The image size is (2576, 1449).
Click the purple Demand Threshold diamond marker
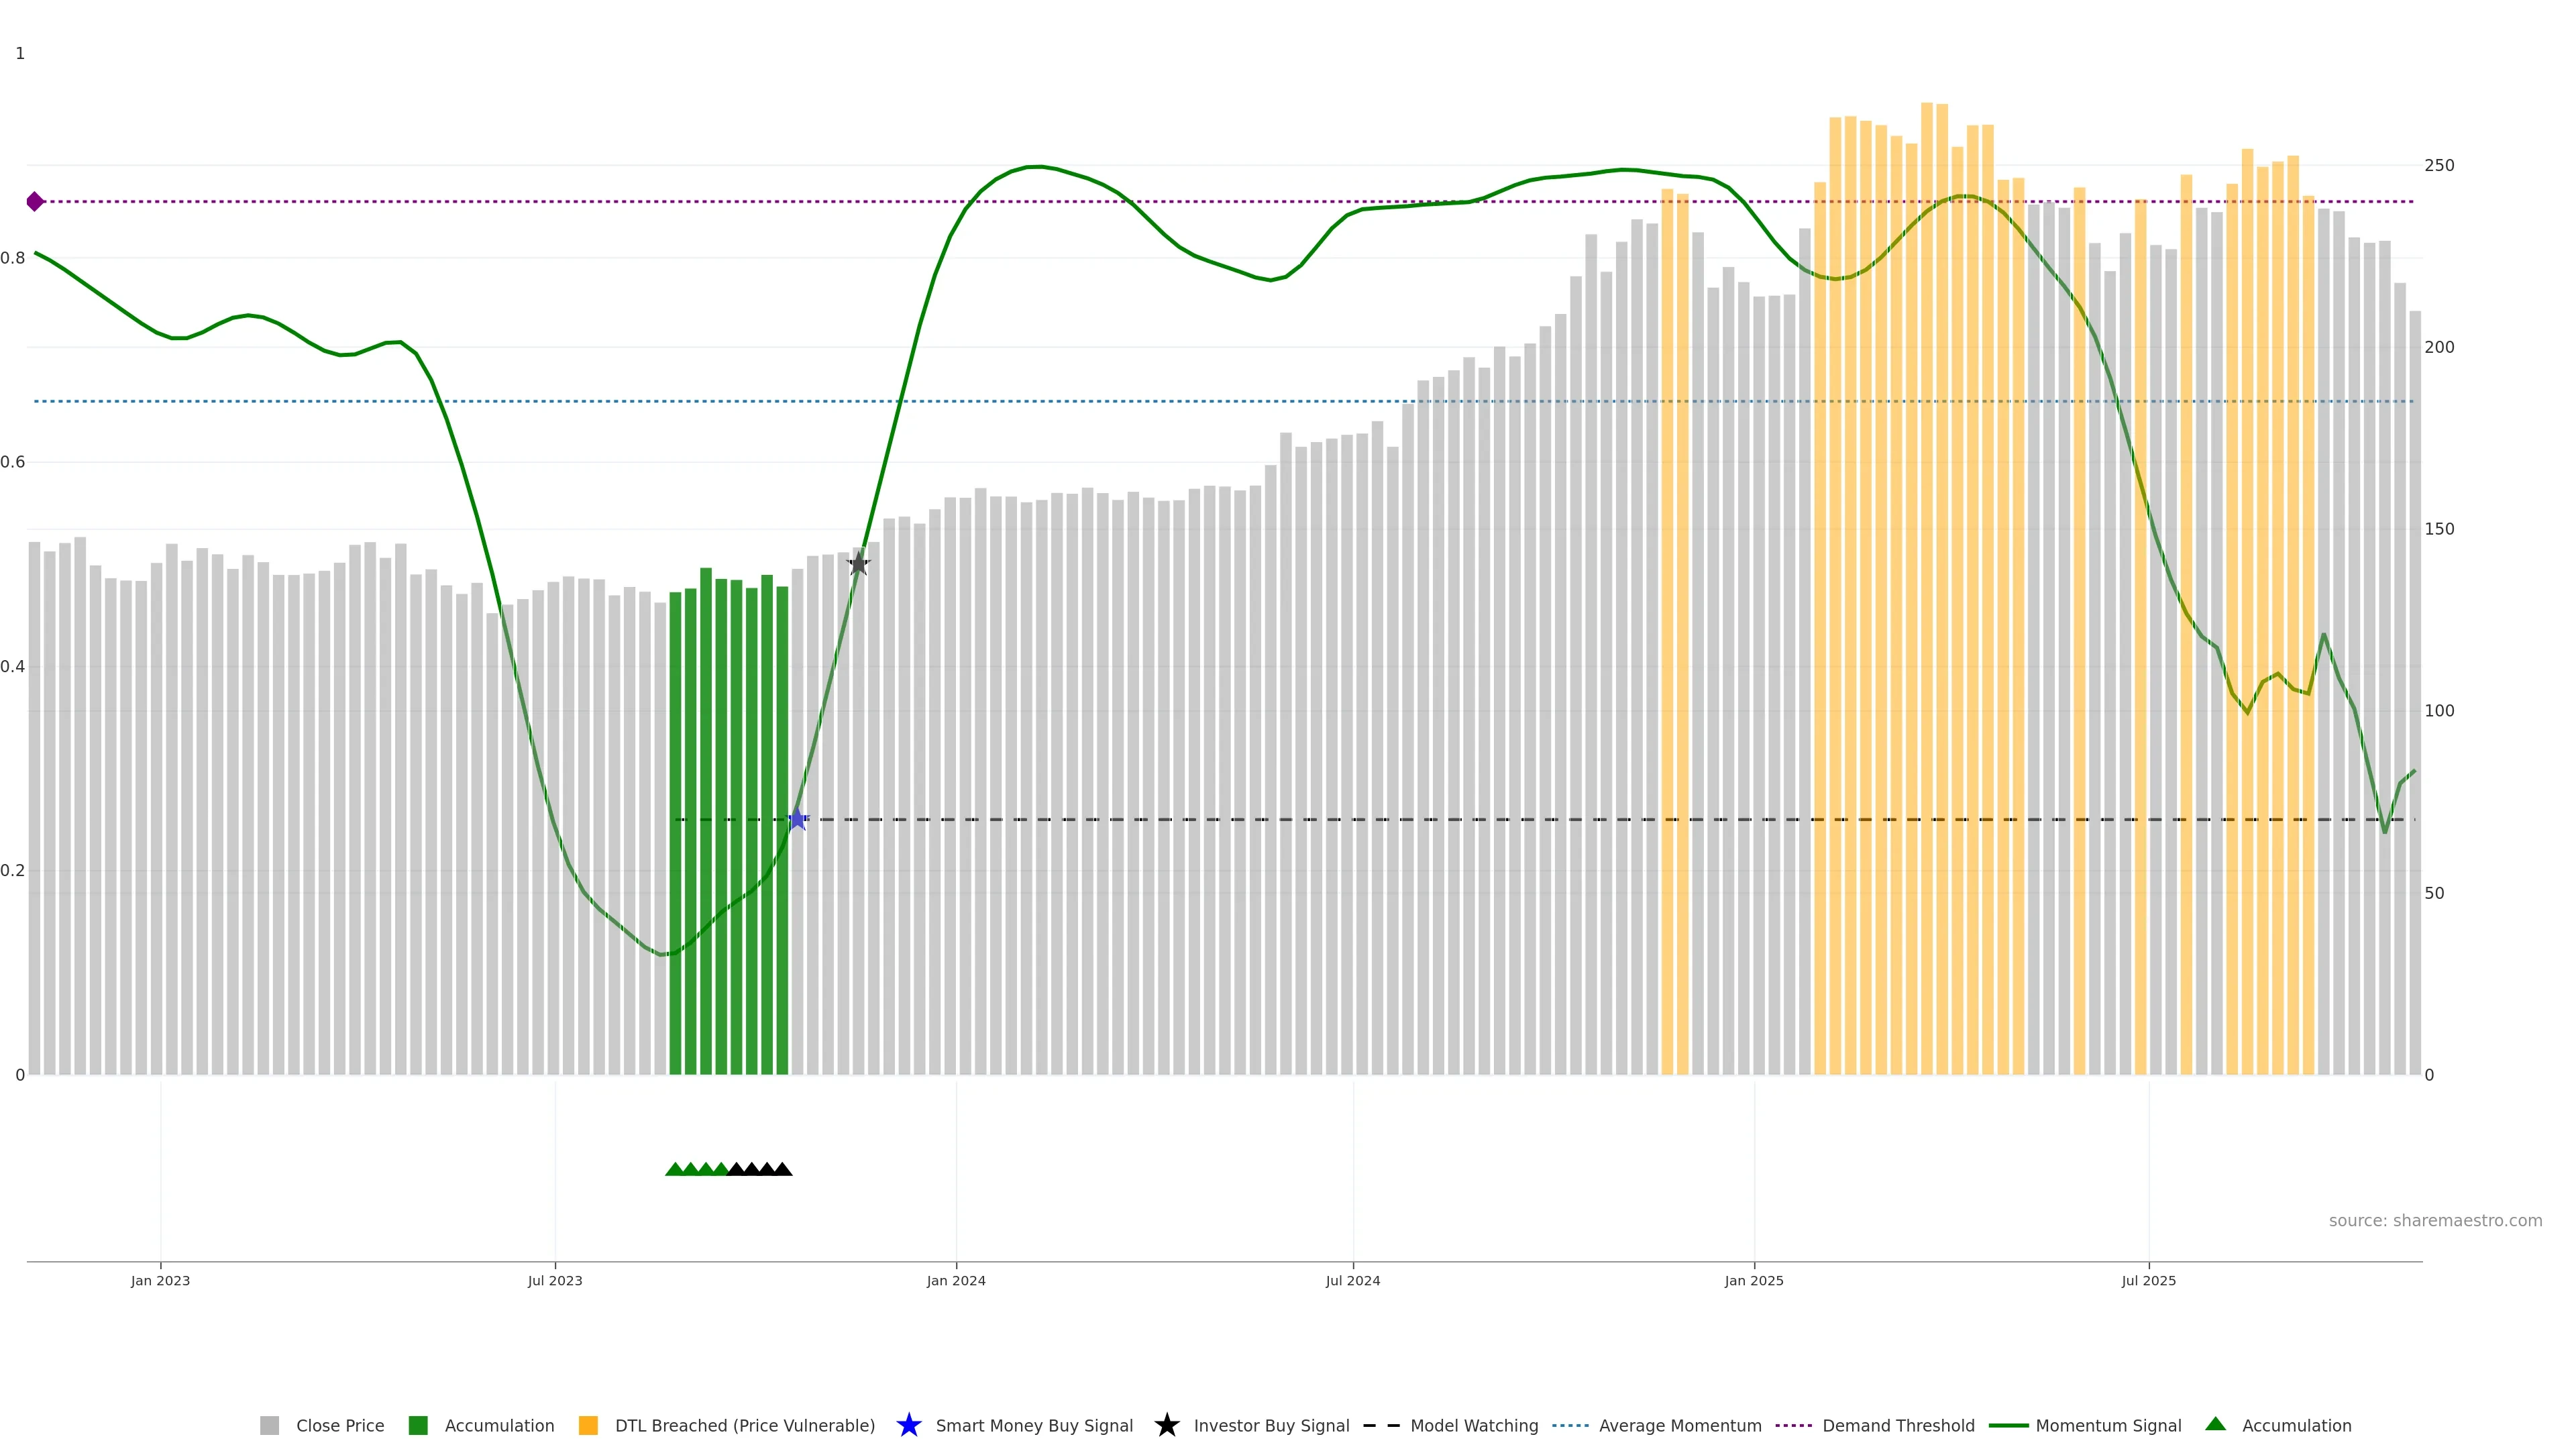35,202
